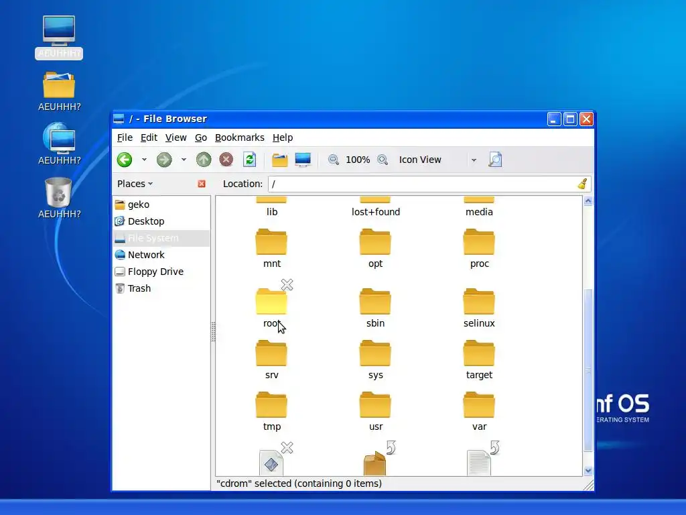Click the window resize grip corner

point(589,485)
